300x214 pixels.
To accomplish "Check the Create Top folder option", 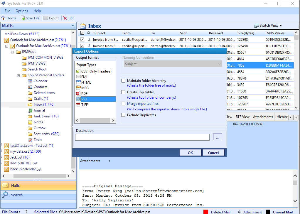I will [123, 92].
